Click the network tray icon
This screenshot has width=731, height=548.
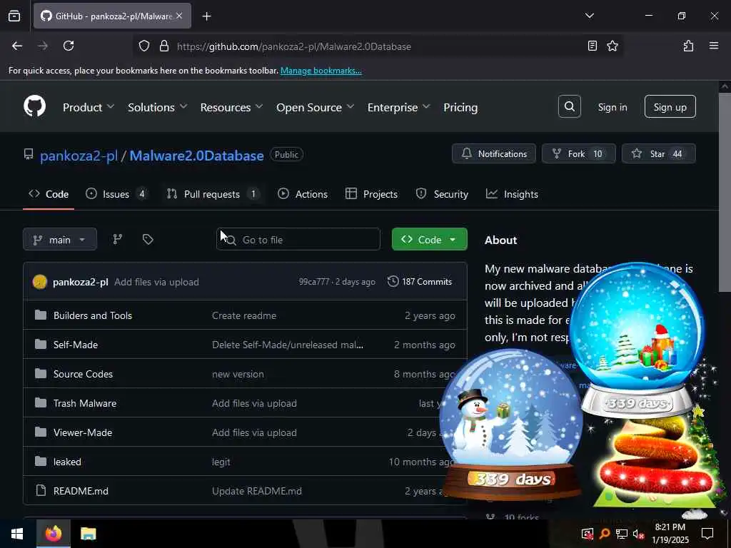click(x=621, y=534)
